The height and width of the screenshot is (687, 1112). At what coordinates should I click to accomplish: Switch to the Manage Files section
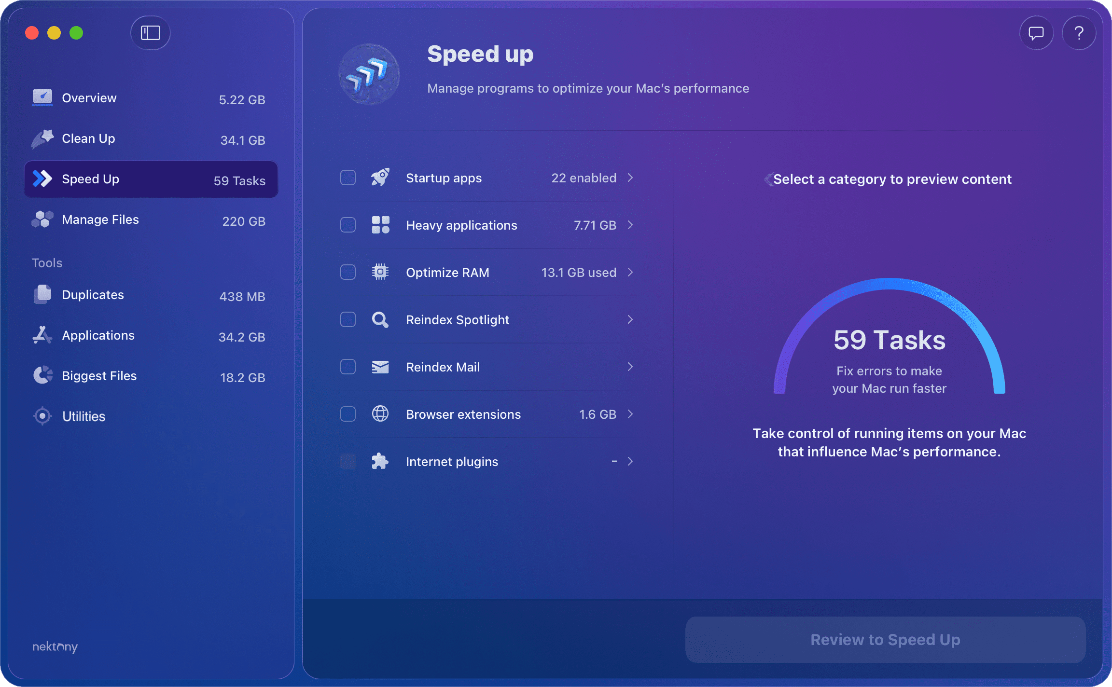coord(100,220)
